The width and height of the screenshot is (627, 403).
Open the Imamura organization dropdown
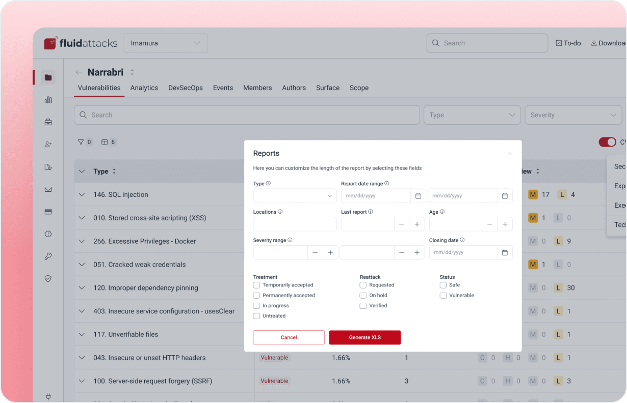(166, 43)
